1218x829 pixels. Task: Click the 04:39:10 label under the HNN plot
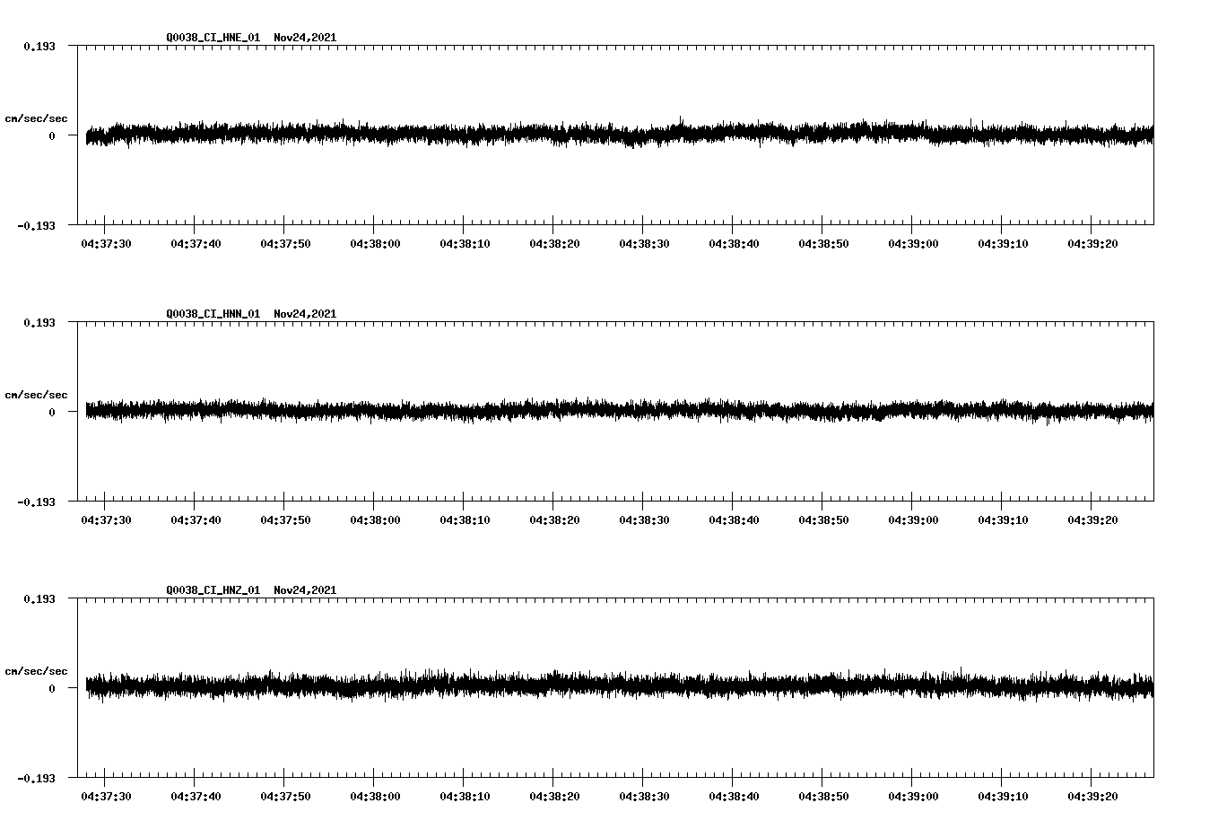pyautogui.click(x=1003, y=520)
